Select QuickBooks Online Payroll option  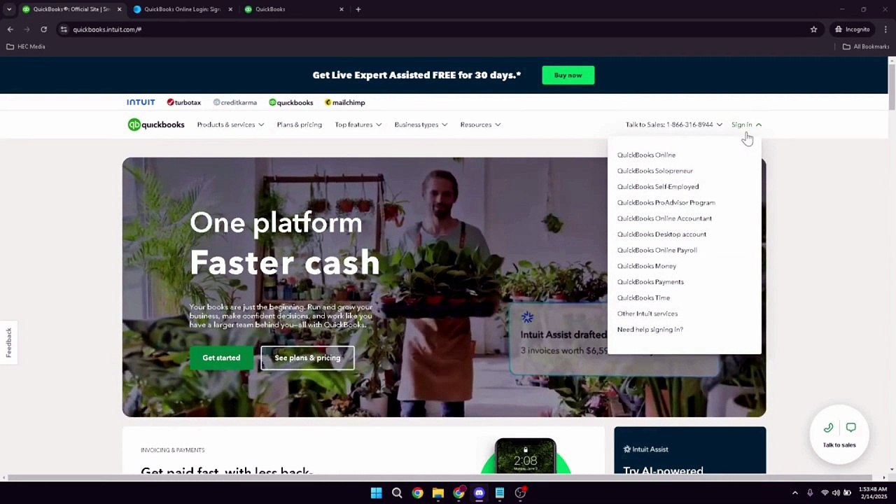(x=657, y=250)
